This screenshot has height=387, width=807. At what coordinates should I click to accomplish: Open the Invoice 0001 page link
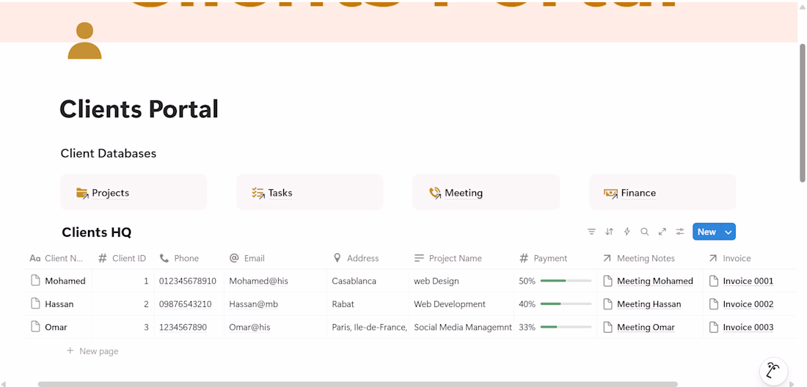click(748, 281)
